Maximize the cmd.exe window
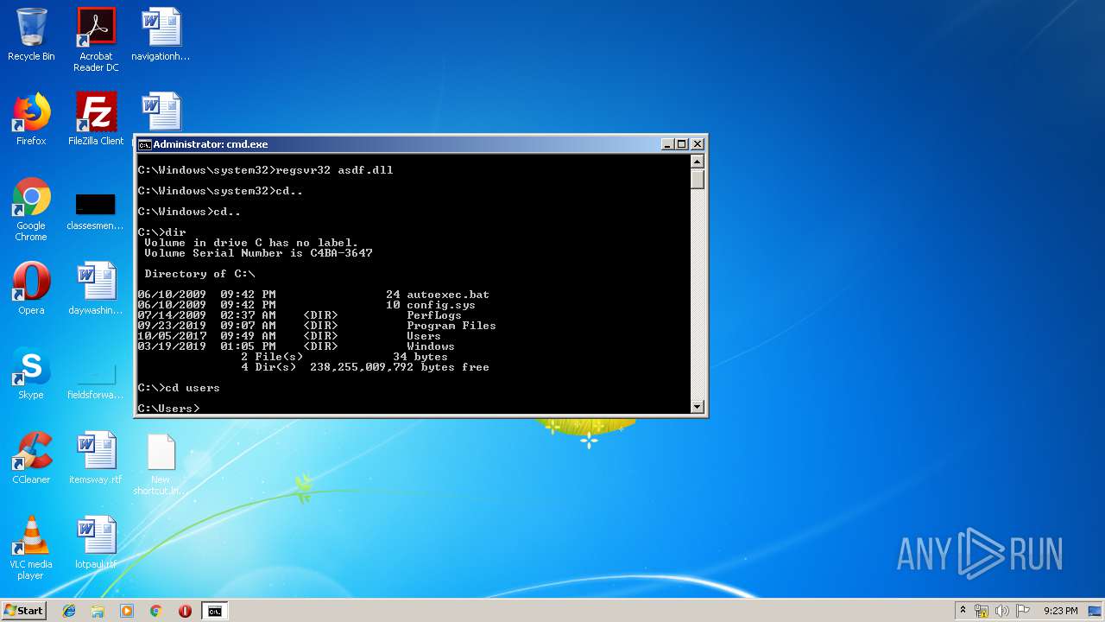Viewport: 1105px width, 622px height. [x=682, y=144]
